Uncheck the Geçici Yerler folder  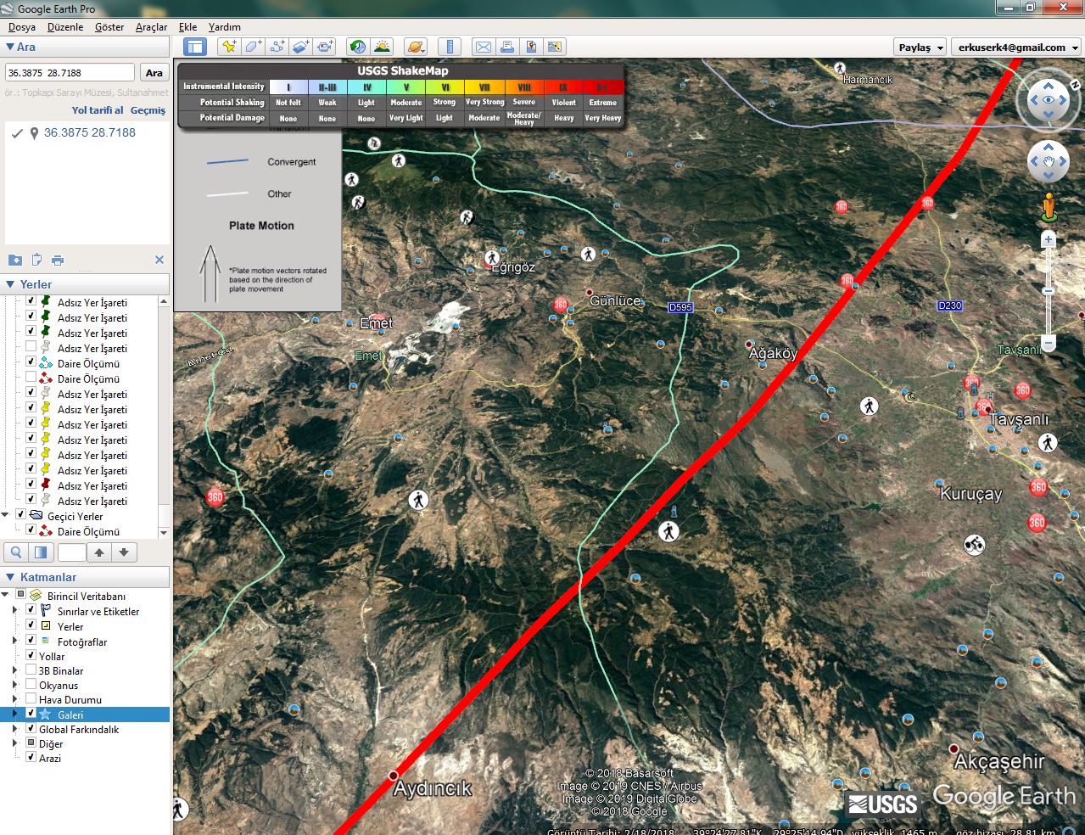click(21, 515)
